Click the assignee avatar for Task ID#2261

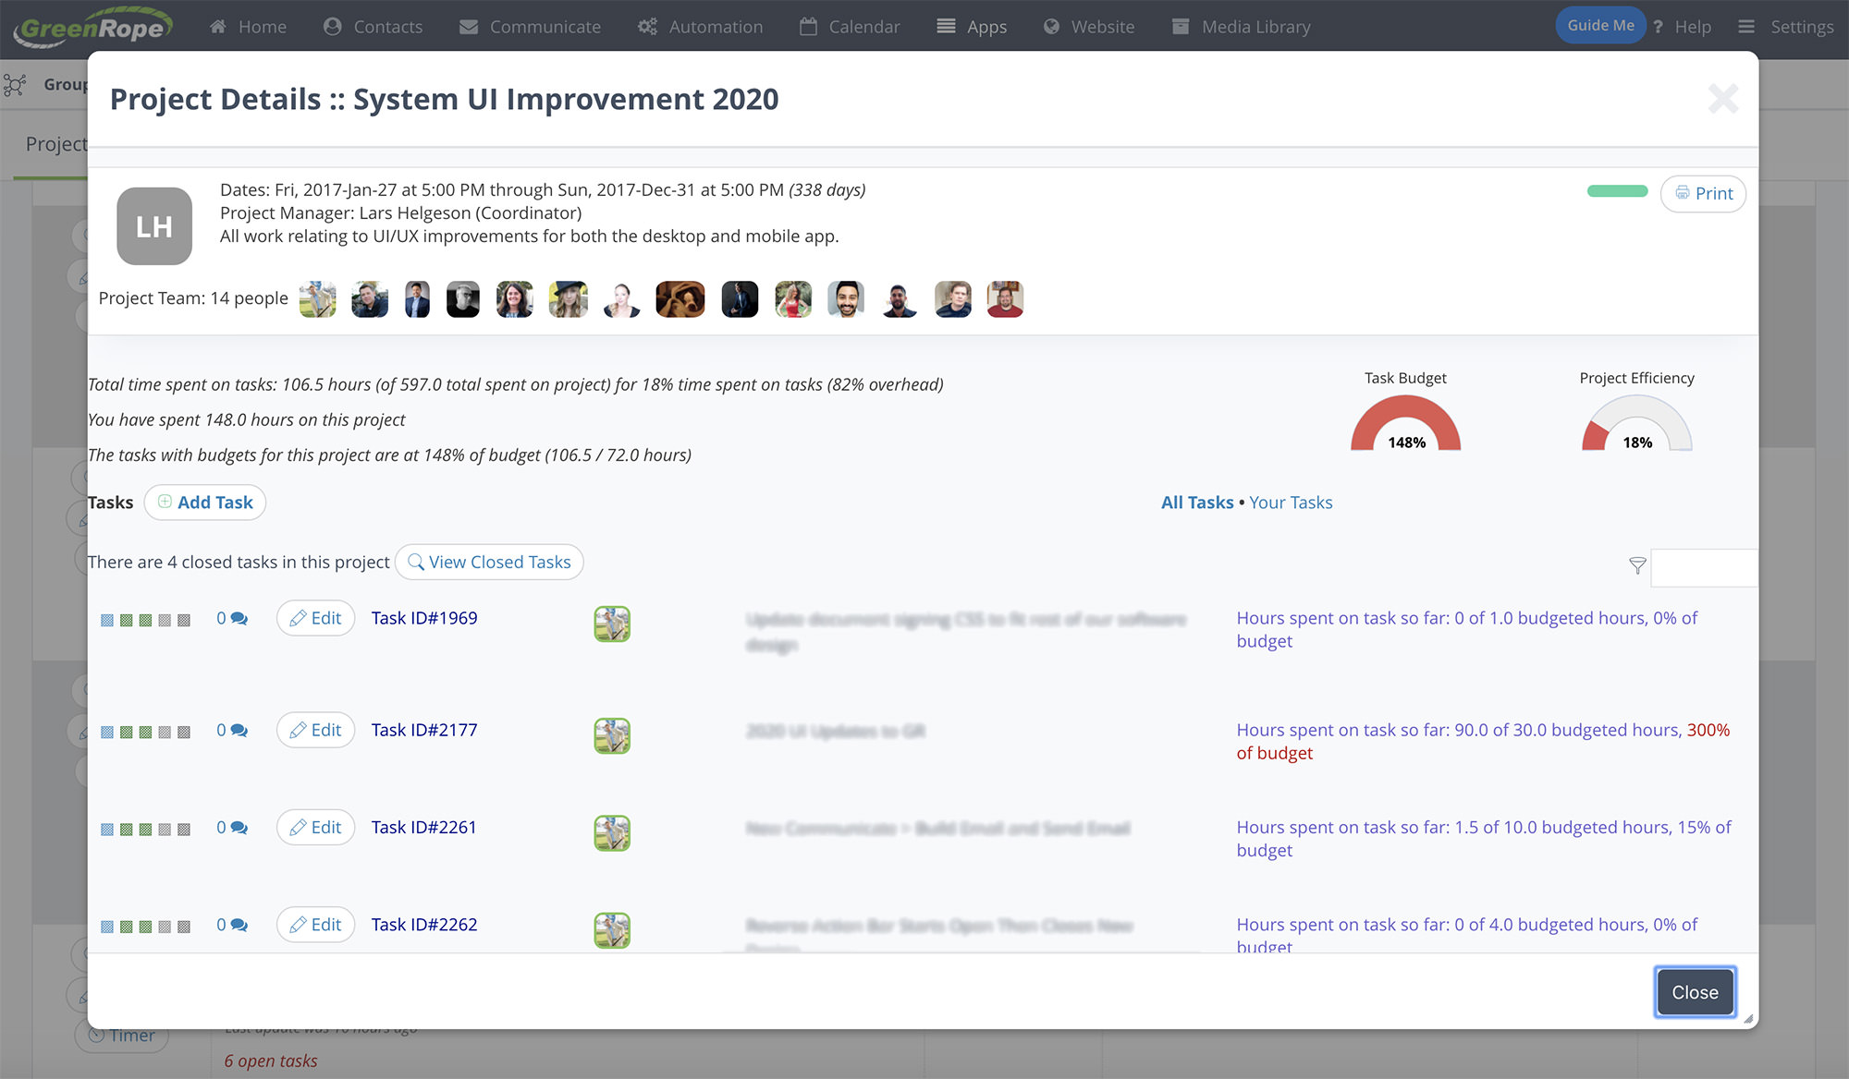click(612, 833)
